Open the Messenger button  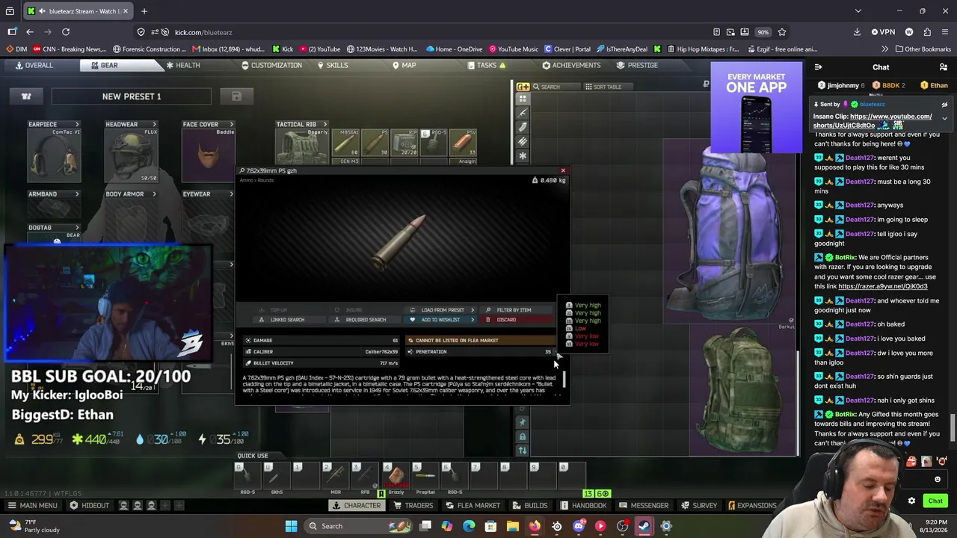point(644,506)
